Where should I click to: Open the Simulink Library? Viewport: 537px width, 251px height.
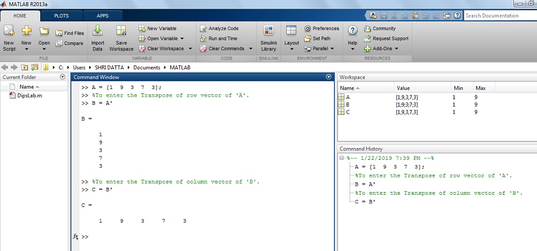(x=268, y=32)
